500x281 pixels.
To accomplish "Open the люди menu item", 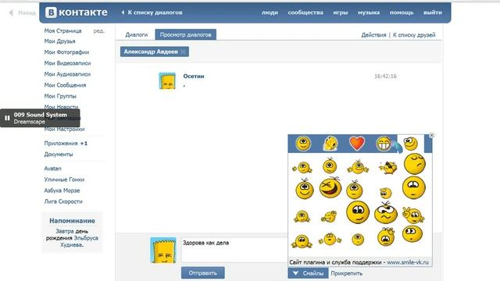I will click(270, 12).
